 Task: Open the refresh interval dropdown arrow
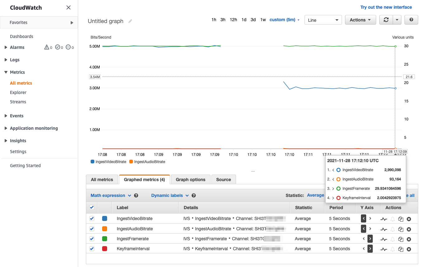click(397, 20)
